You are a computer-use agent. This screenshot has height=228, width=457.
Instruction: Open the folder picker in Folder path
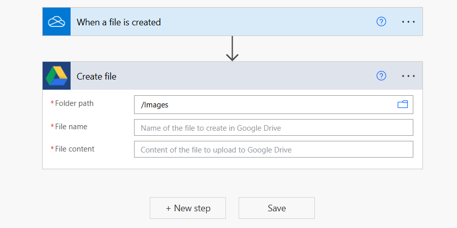(403, 104)
